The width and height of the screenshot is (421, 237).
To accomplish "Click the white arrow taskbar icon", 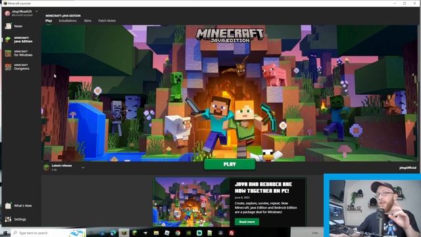I will (x=145, y=233).
